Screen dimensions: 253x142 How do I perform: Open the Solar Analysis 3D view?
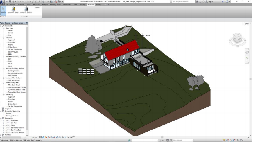tap(13, 52)
